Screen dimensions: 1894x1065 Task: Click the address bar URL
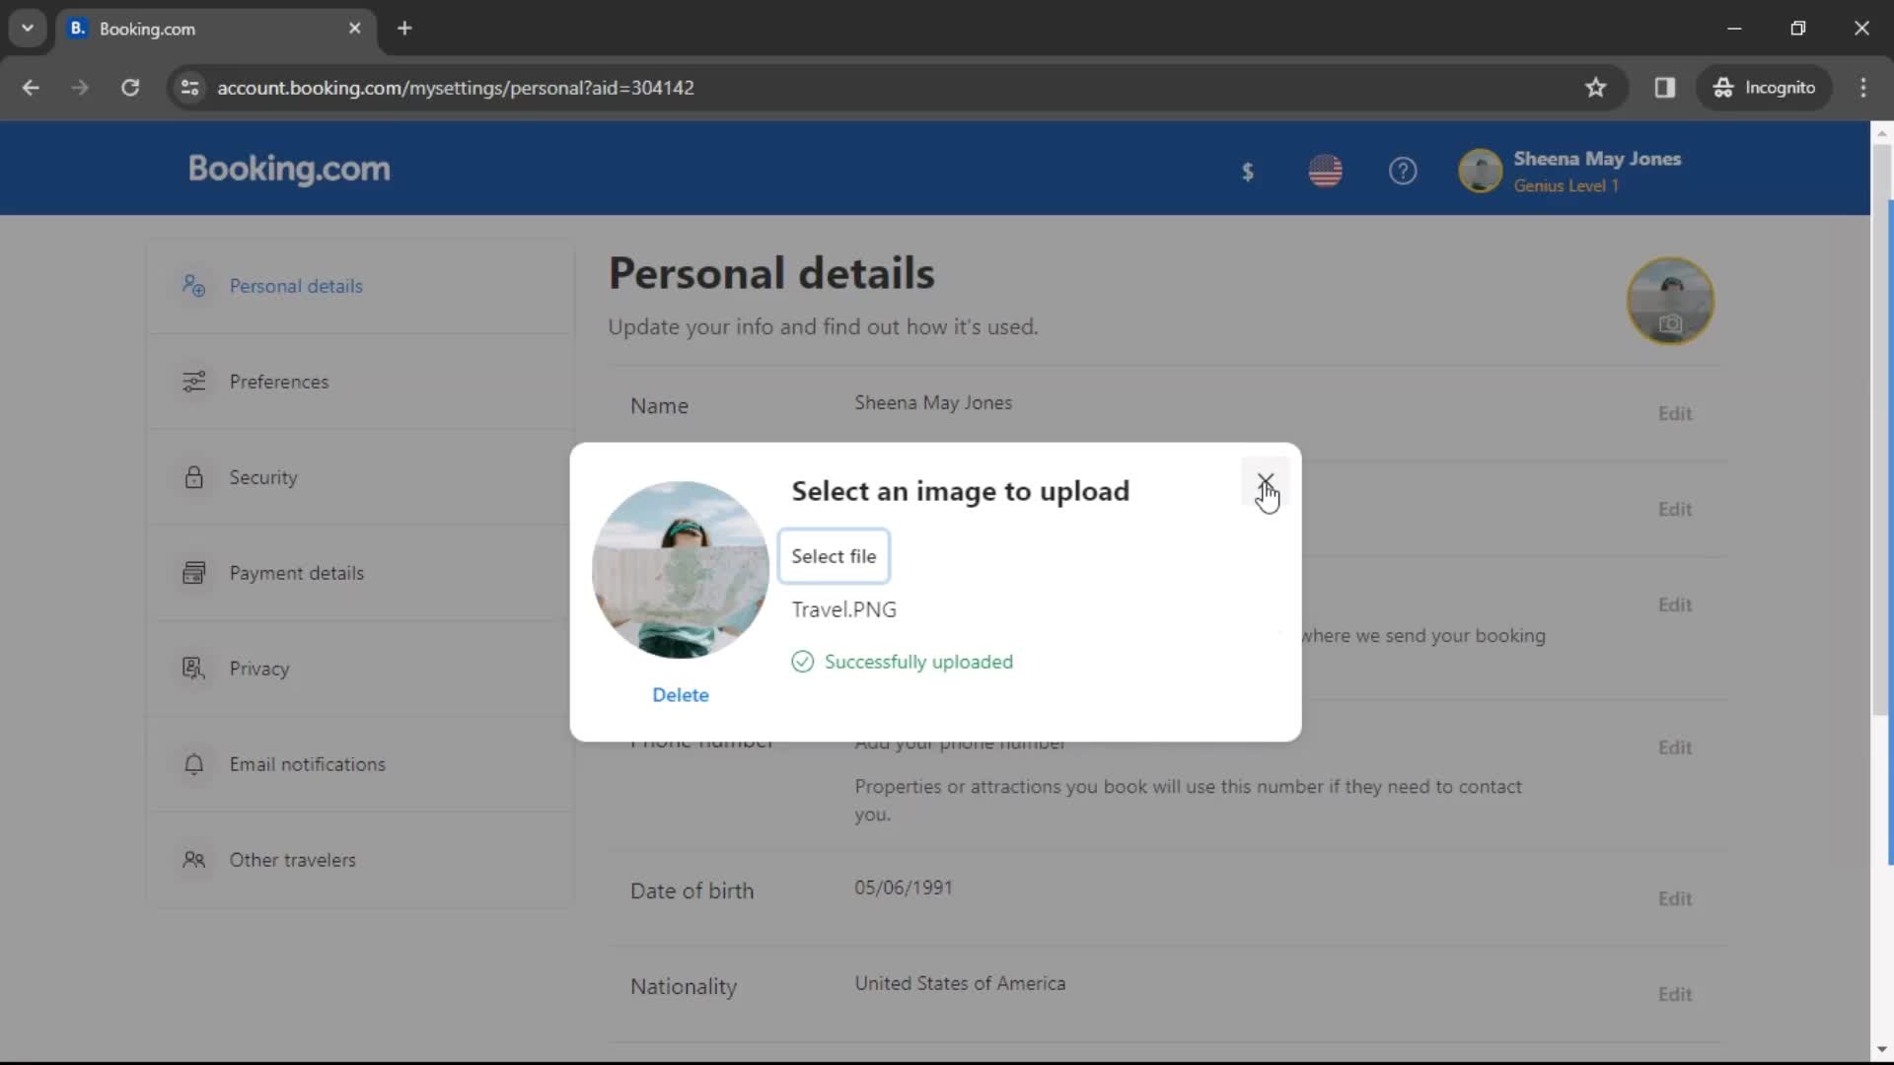tap(456, 88)
